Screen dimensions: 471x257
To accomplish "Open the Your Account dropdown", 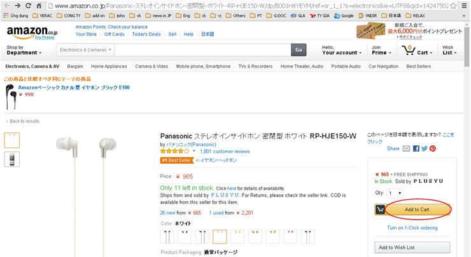I will point(341,50).
